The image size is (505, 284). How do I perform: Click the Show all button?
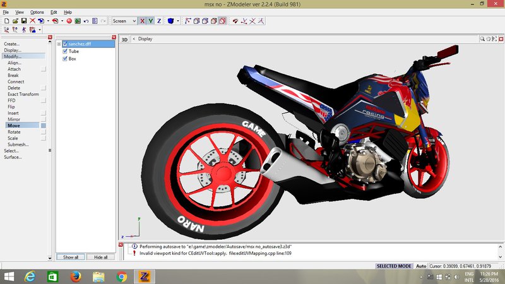[71, 257]
